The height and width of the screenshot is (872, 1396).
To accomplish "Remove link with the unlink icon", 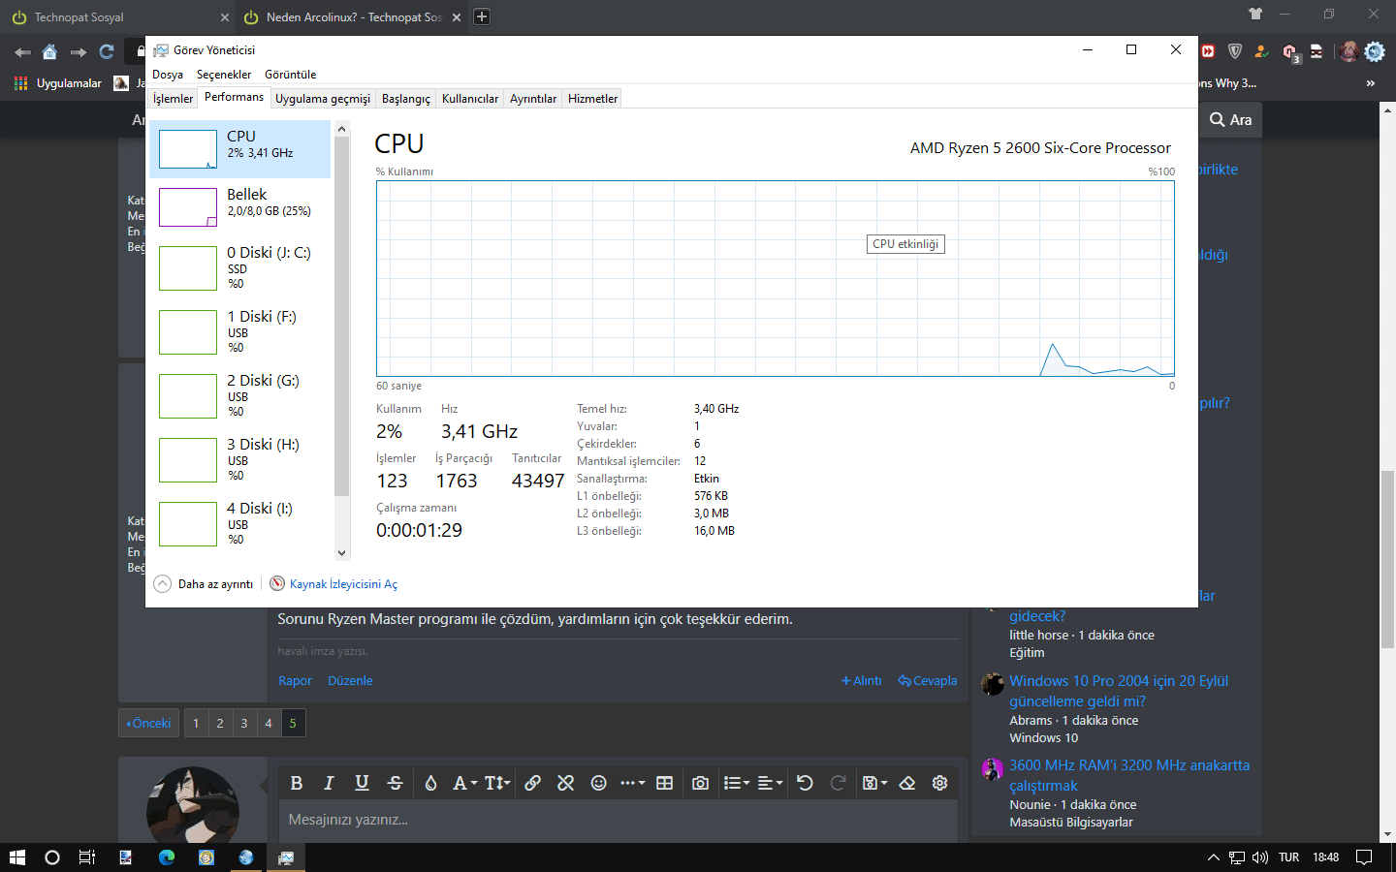I will click(x=566, y=783).
